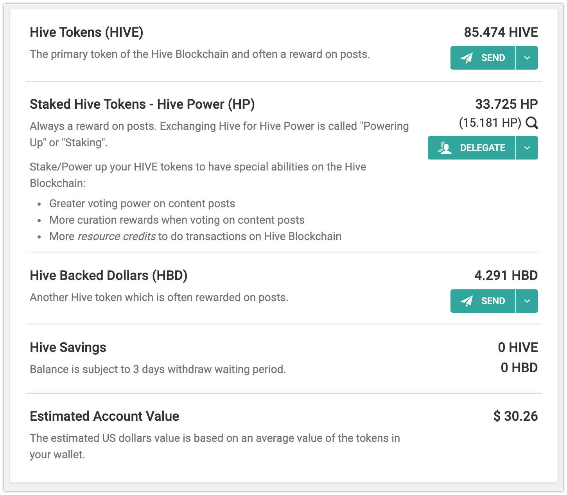This screenshot has height=495, width=567.
Task: Click the 4.291 HBD balance
Action: pos(506,275)
